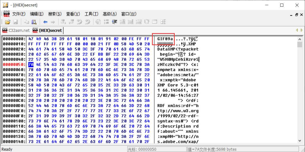Image resolution: width=305 pixels, height=152 pixels.
Task: Click ASCII text 'GIF89a'
Action: (x=165, y=39)
